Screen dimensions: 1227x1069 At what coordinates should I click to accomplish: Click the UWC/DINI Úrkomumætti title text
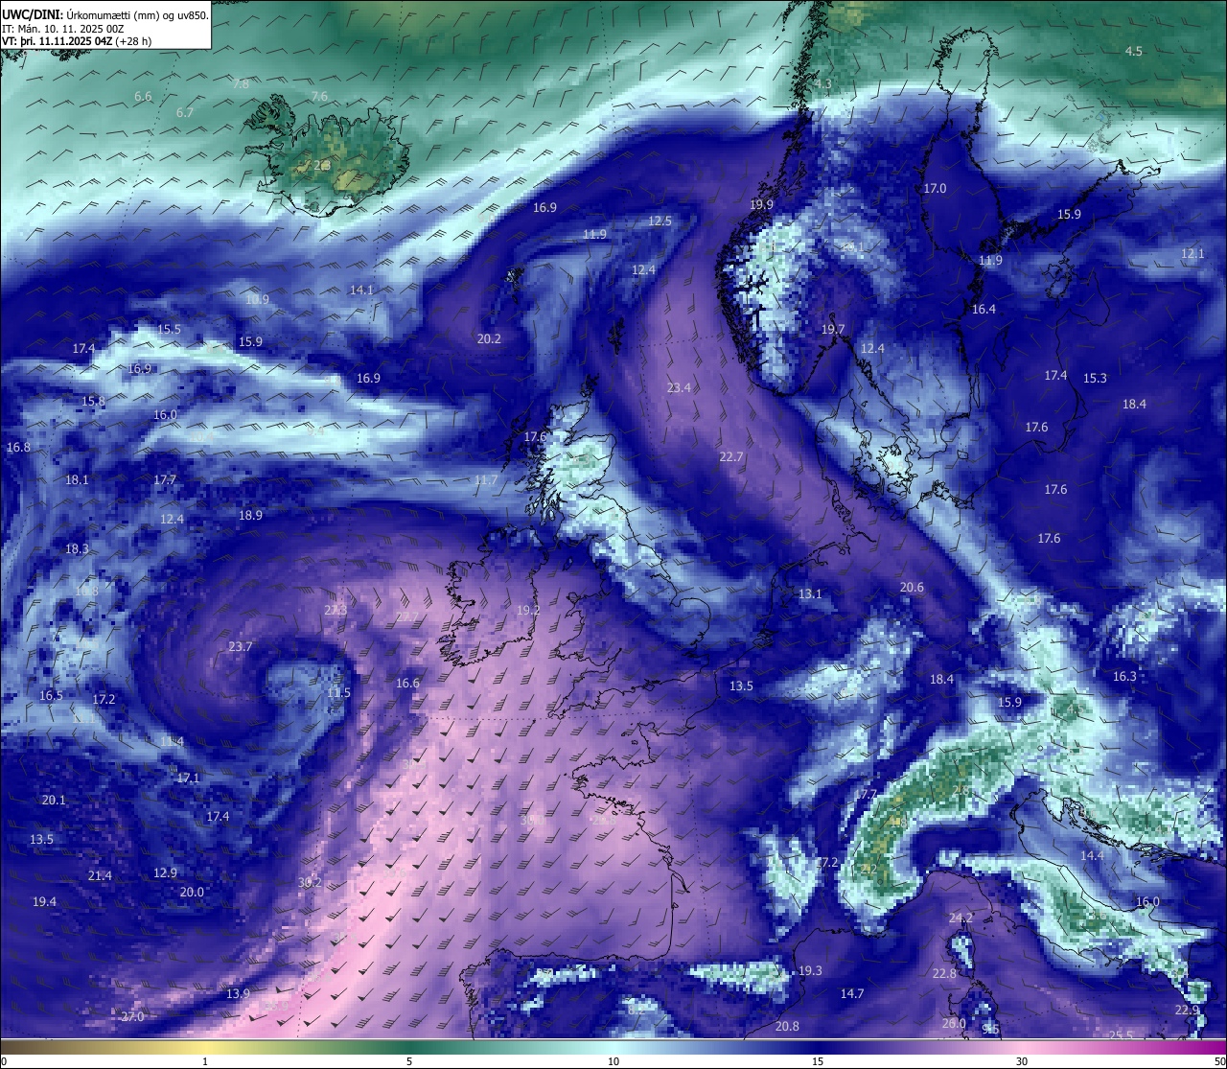click(x=105, y=14)
